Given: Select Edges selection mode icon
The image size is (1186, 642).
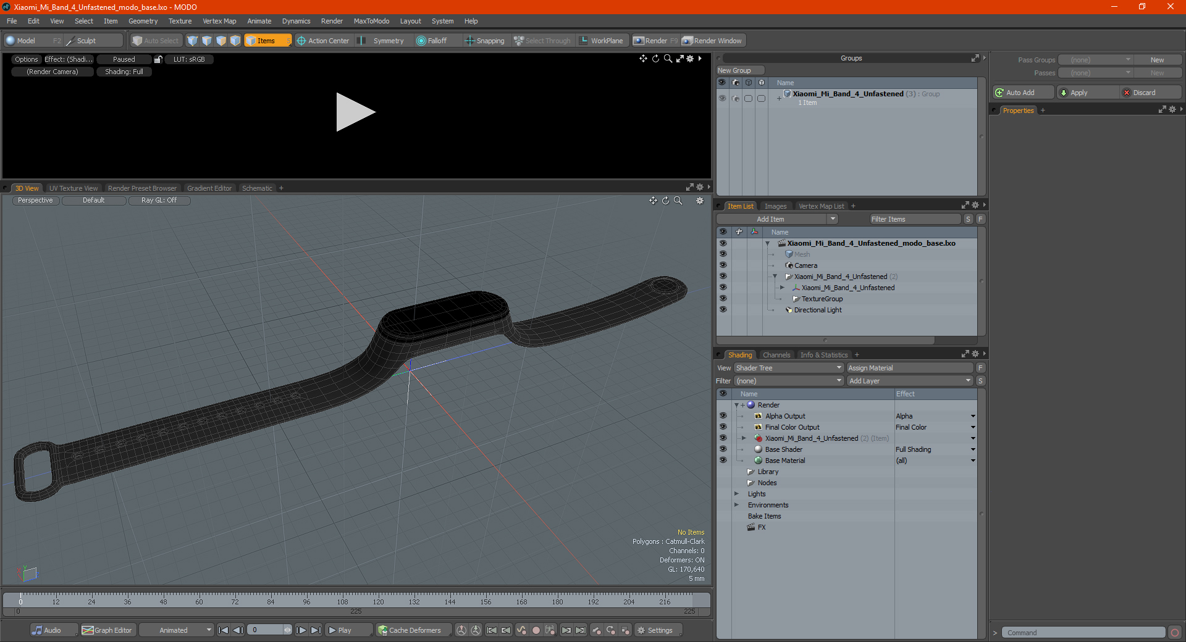Looking at the screenshot, I should coord(206,41).
